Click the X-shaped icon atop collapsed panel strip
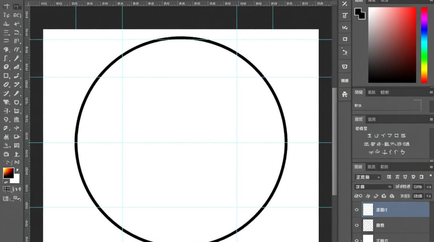This screenshot has height=242, width=434. pos(345,4)
